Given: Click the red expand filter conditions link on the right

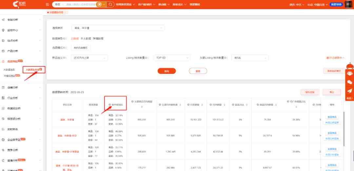Looking at the screenshot, I should (x=335, y=58).
